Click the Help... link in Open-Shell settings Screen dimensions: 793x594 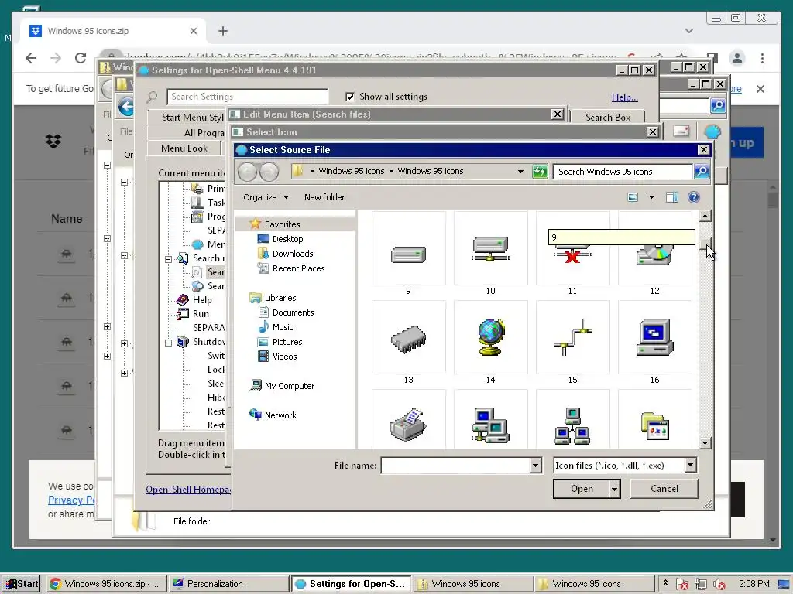(625, 97)
